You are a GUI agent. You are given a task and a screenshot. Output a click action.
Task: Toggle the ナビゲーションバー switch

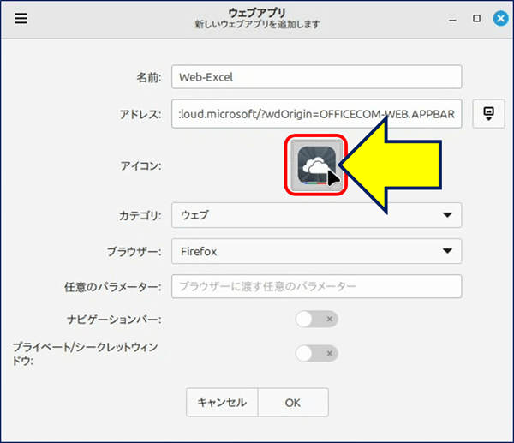click(316, 319)
